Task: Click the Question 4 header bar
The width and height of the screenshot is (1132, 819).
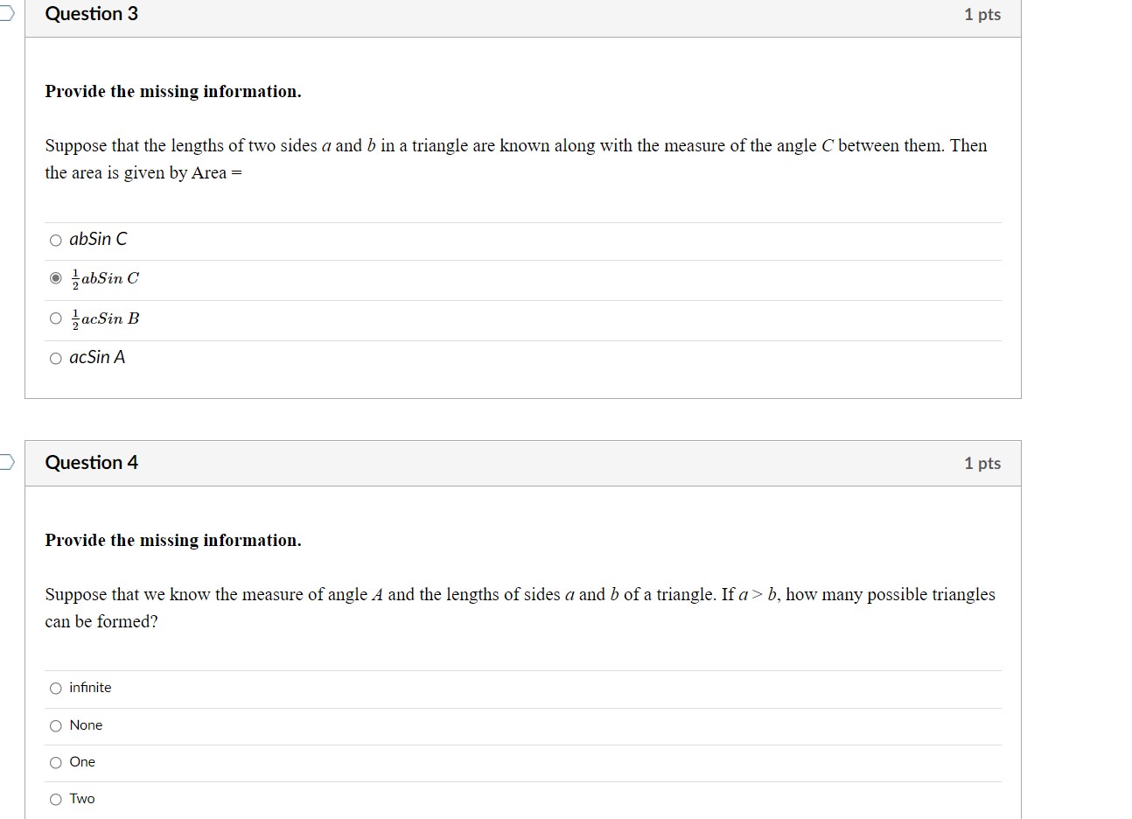Action: [525, 463]
